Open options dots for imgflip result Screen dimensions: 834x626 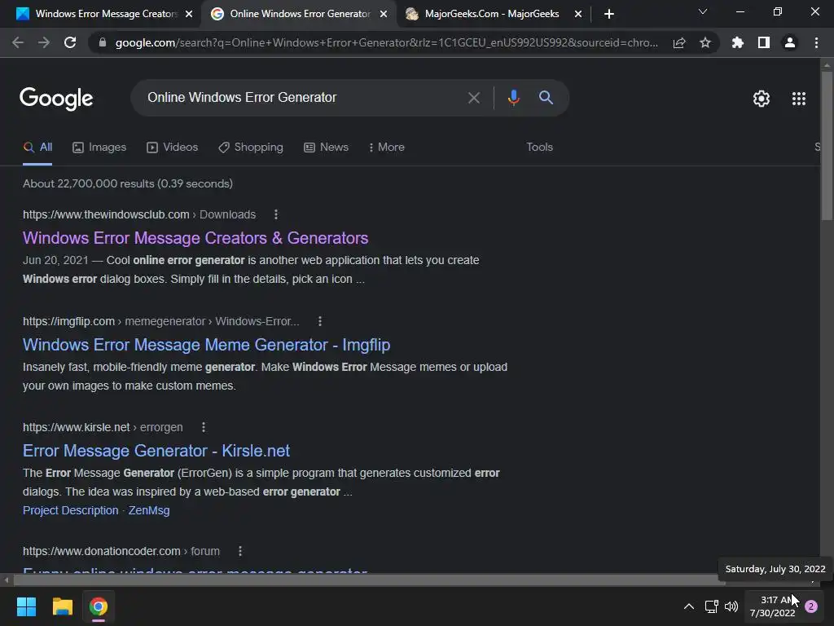[x=319, y=321]
